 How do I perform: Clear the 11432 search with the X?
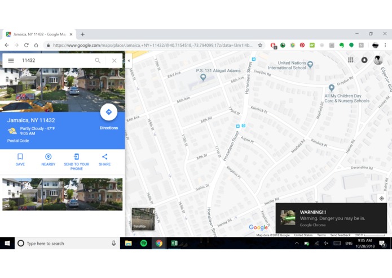tap(114, 61)
